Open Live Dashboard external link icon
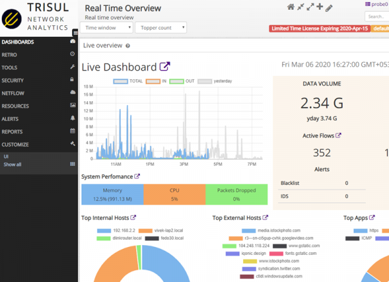The width and height of the screenshot is (389, 282). coord(165,67)
